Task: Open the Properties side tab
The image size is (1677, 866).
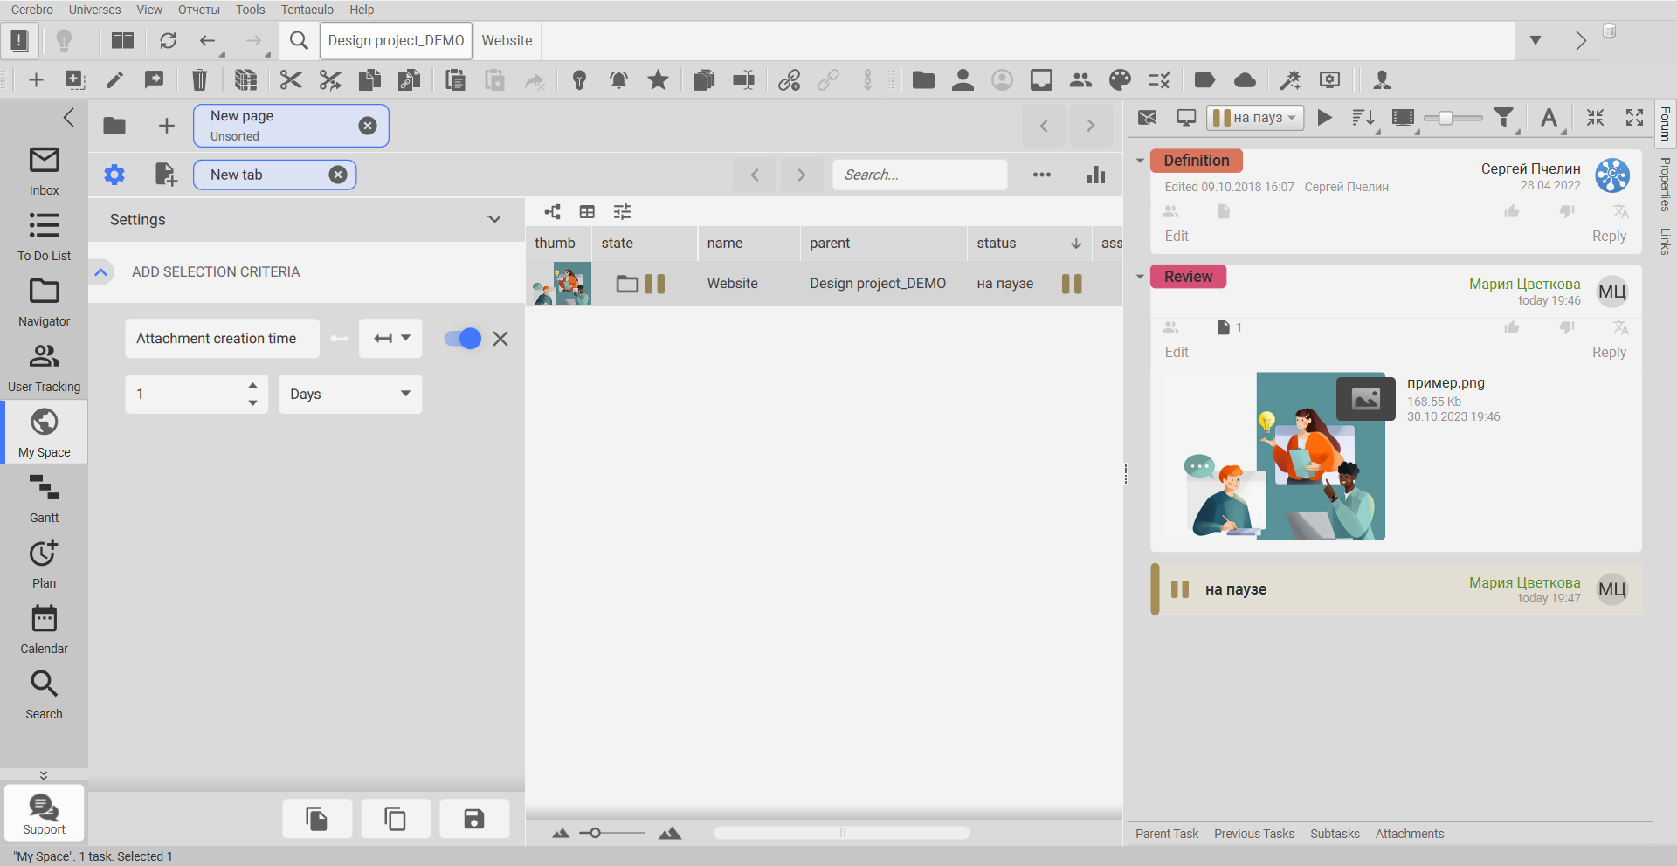Action: 1665,184
